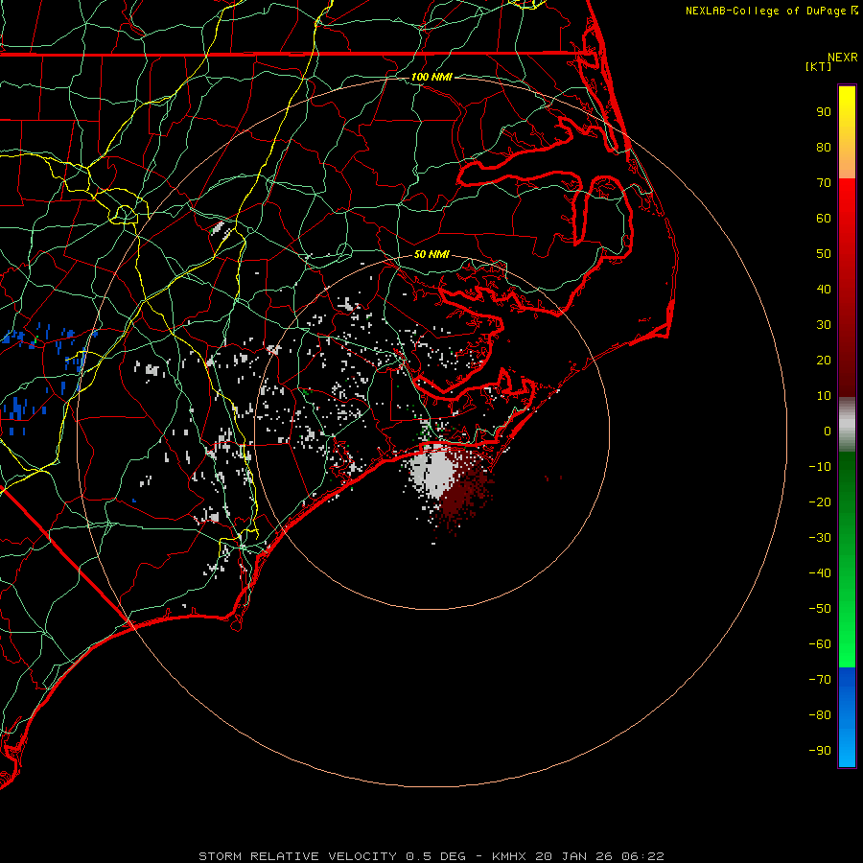The image size is (863, 863).
Task: Click the -70 value on velocity scale
Action: click(820, 679)
